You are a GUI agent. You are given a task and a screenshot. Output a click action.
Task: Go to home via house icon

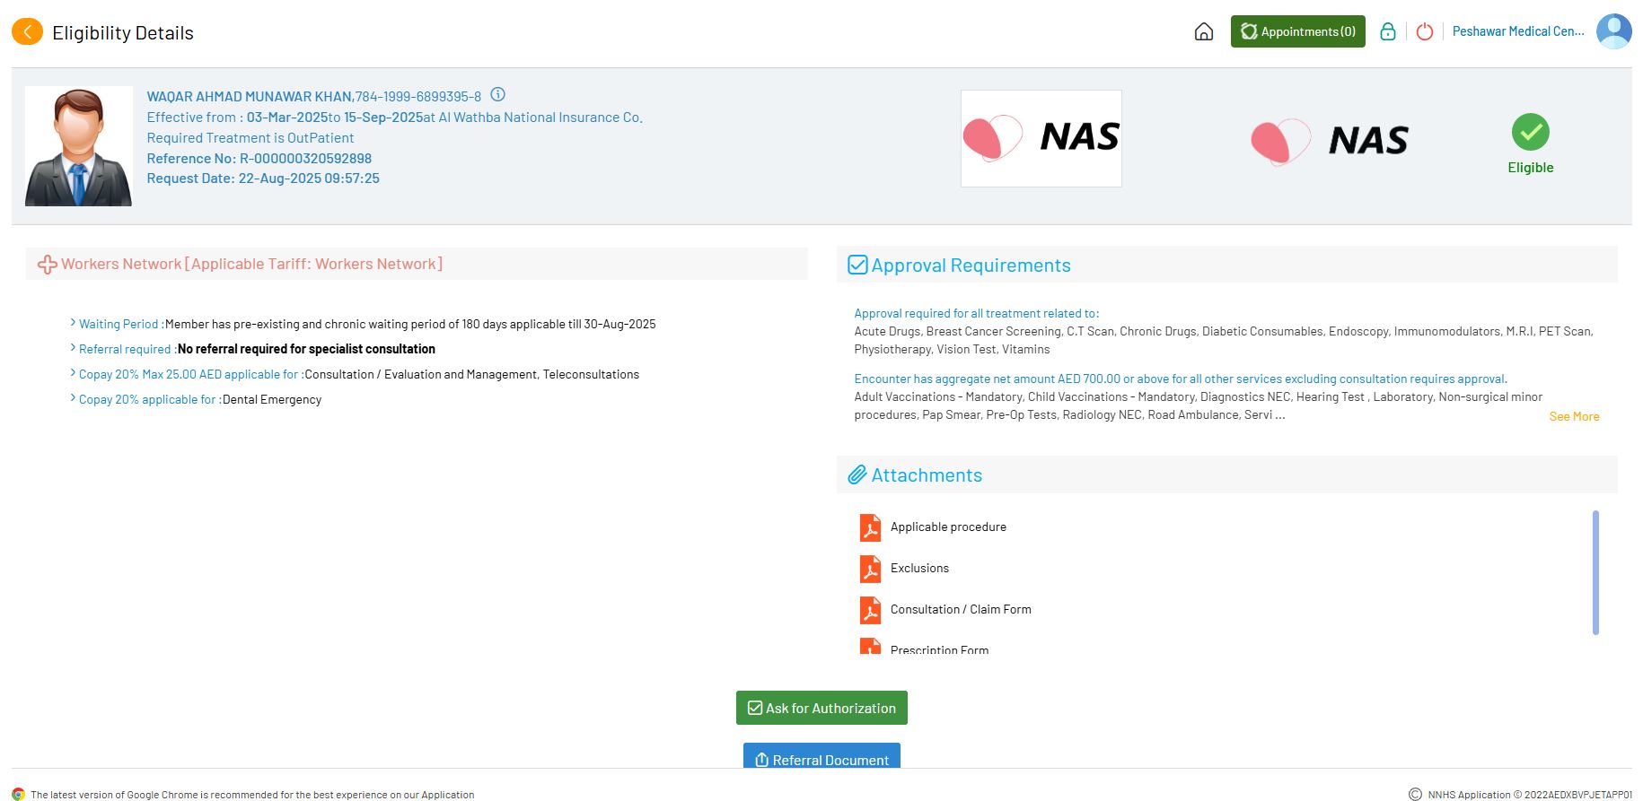[x=1203, y=32]
